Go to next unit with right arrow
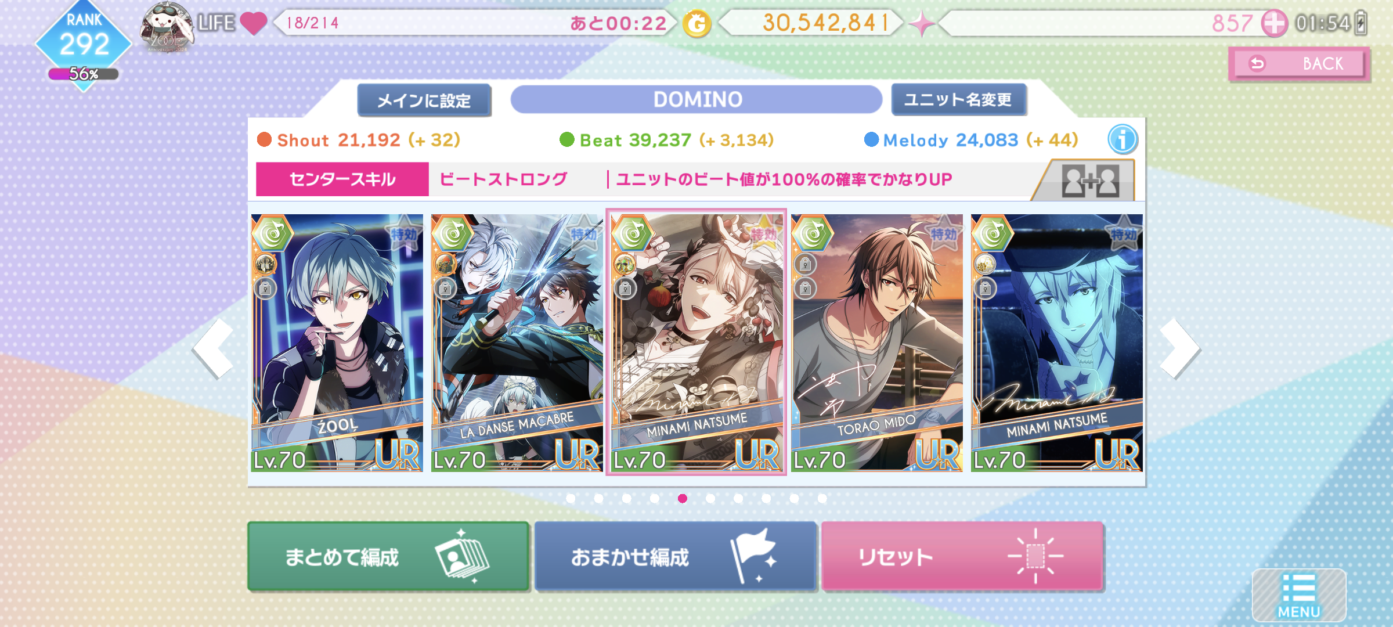 (1179, 348)
